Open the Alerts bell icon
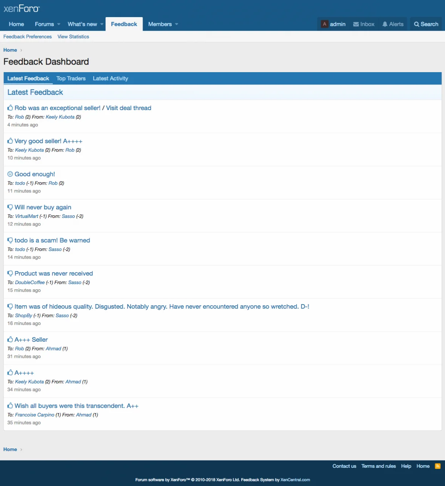This screenshot has height=486, width=445. coord(385,24)
